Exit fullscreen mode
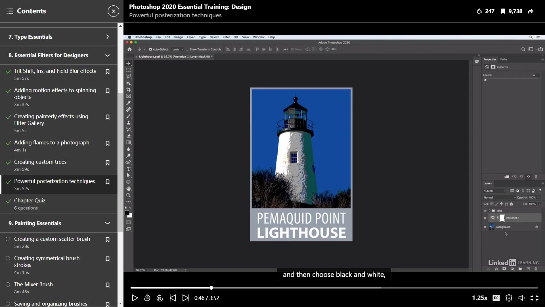The height and width of the screenshot is (307, 545). click(x=534, y=298)
